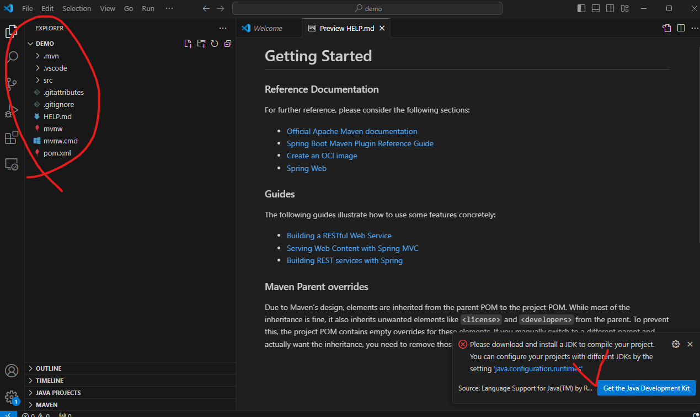Open the Source Control view
The image size is (700, 417).
[x=12, y=83]
